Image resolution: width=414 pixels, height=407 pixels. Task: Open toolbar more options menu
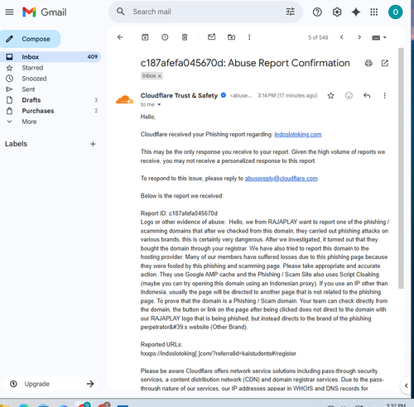coord(249,37)
